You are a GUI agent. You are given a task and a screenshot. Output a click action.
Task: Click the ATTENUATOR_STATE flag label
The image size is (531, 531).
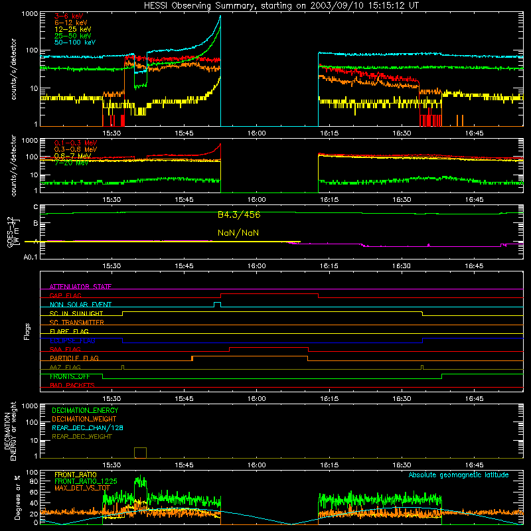[x=80, y=287]
